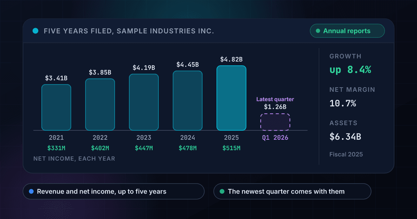This screenshot has height=219, width=417.
Task: Click the newest quarter comes with them pill
Action: coord(292,192)
